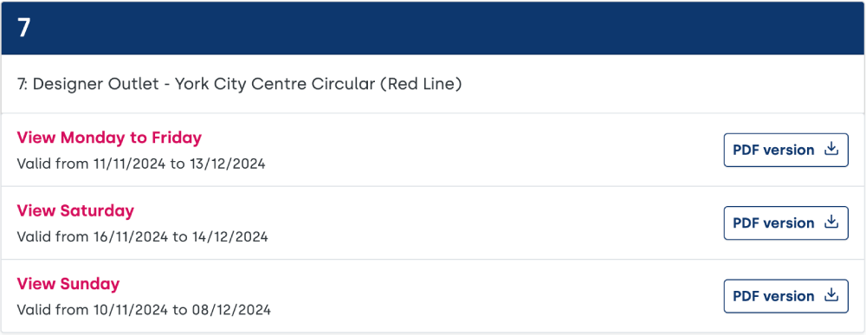Image resolution: width=866 pixels, height=335 pixels.
Task: Click the words PDF version in the Monday to Friday button
Action: [x=773, y=150]
